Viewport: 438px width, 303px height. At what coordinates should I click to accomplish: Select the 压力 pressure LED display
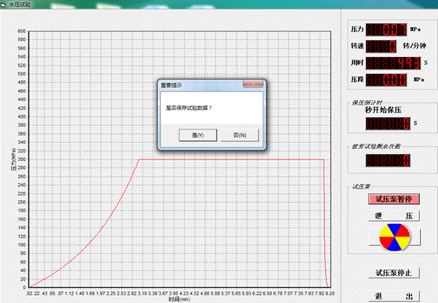pos(386,29)
